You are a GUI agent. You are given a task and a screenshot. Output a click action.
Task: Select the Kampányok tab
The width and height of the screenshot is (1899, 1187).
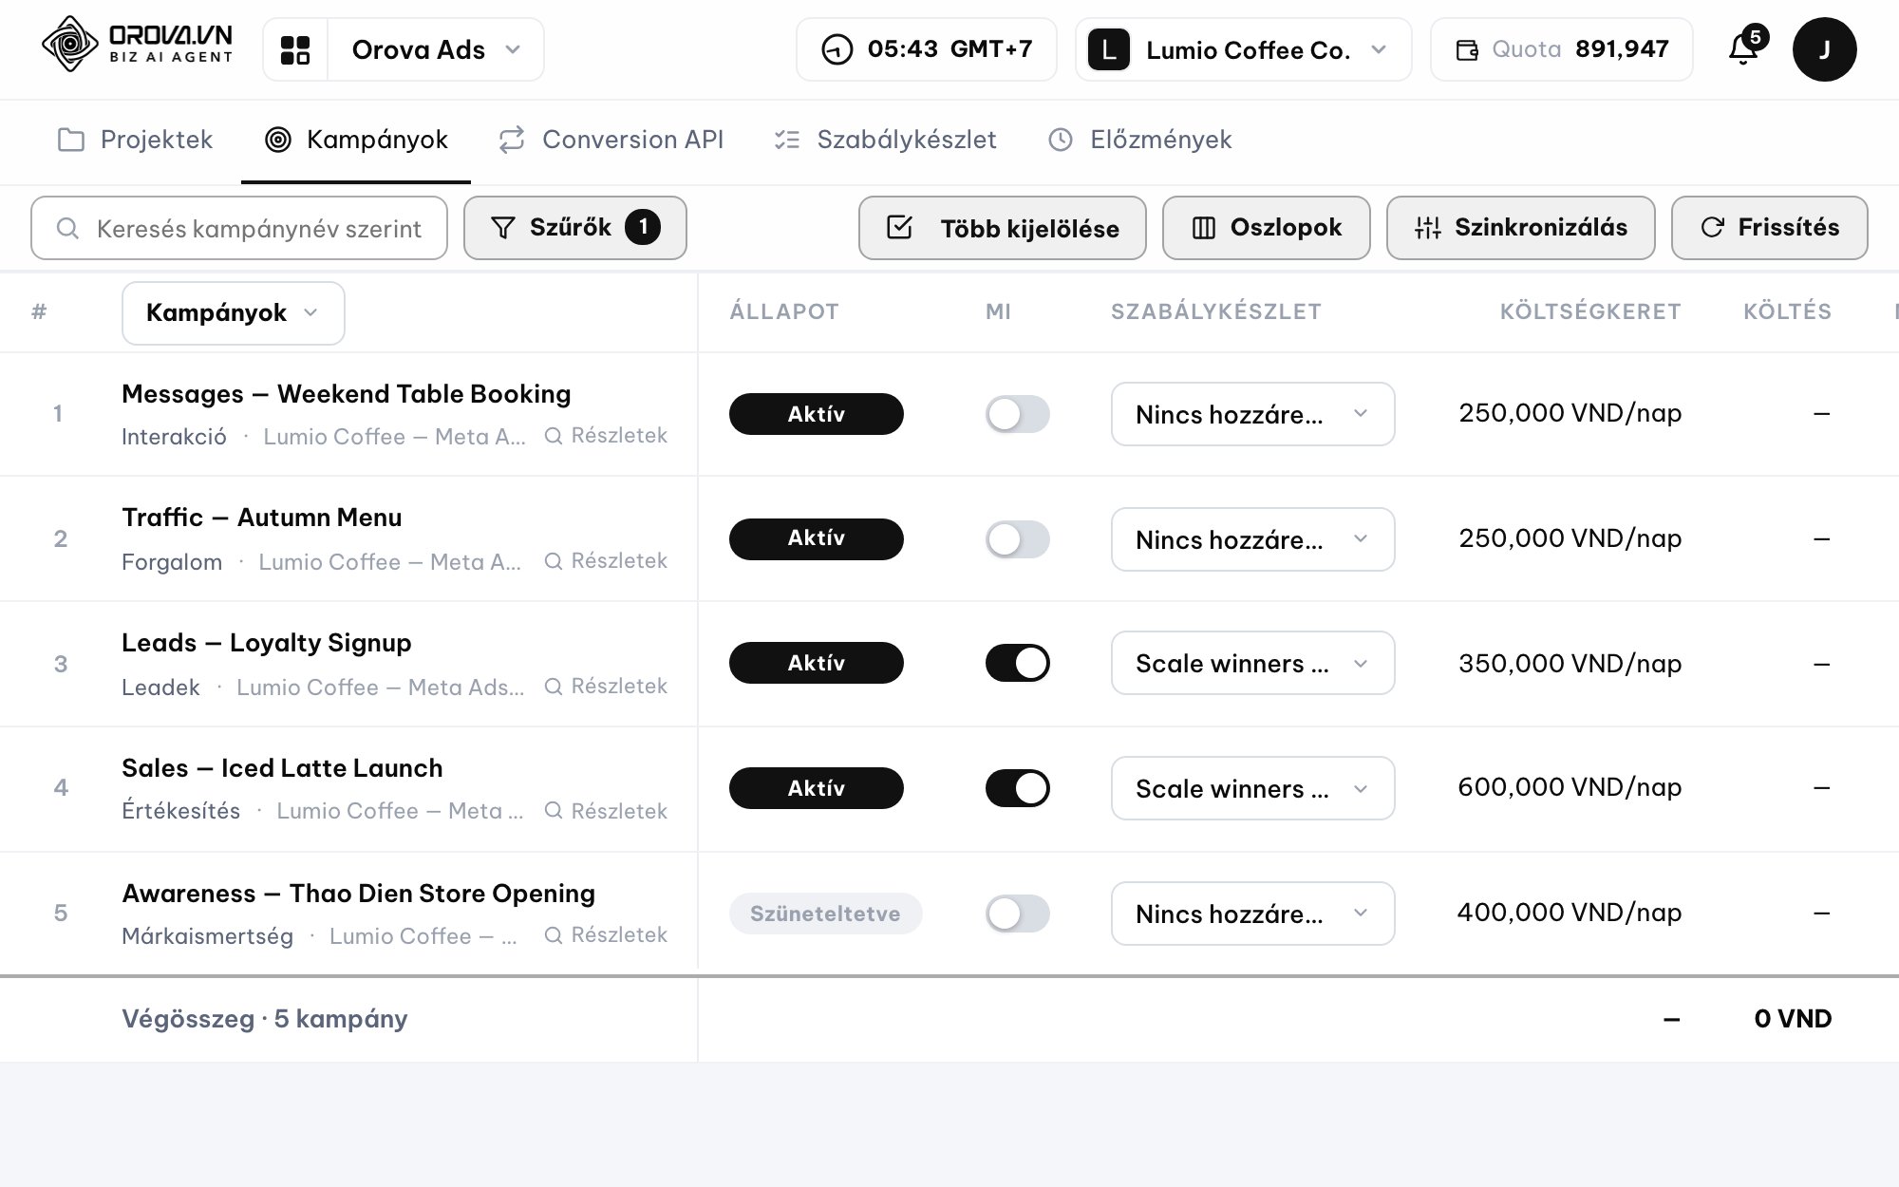(356, 140)
